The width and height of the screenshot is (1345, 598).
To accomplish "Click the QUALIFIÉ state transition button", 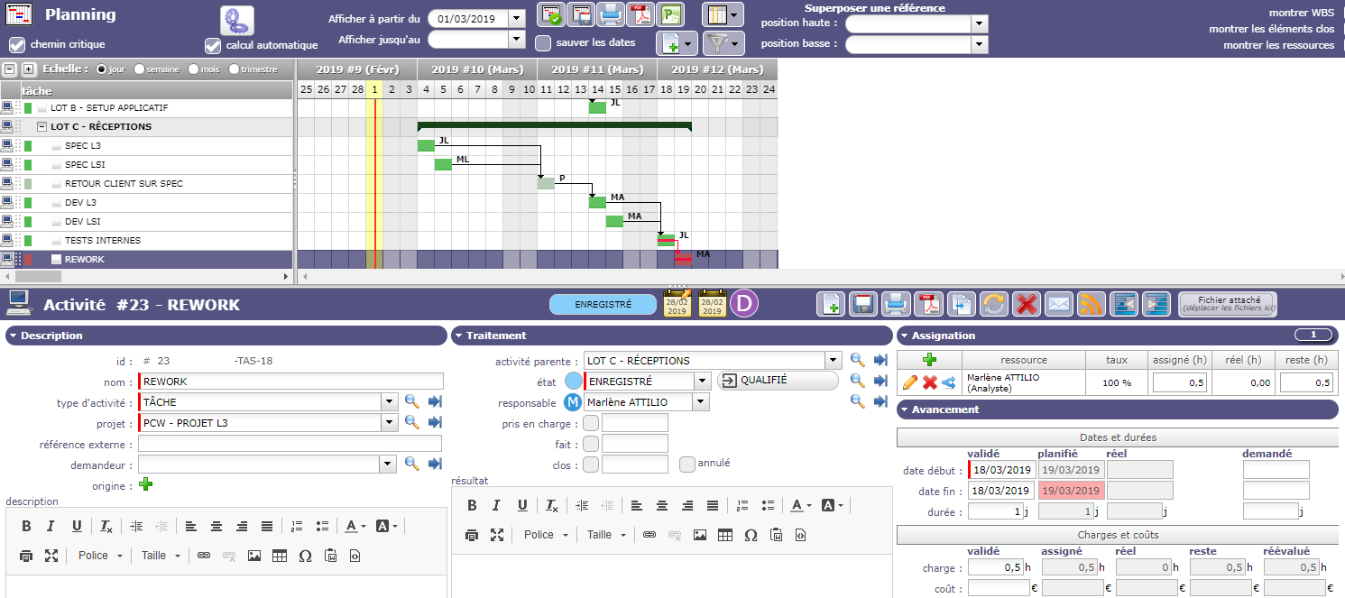I will pos(778,381).
